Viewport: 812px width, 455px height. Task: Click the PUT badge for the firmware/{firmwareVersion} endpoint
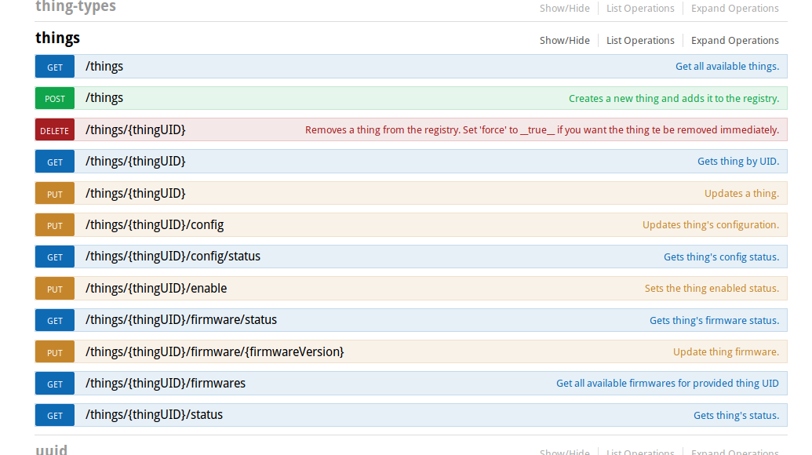55,352
